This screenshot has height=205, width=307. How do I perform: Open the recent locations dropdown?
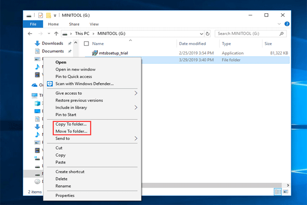coord(49,33)
